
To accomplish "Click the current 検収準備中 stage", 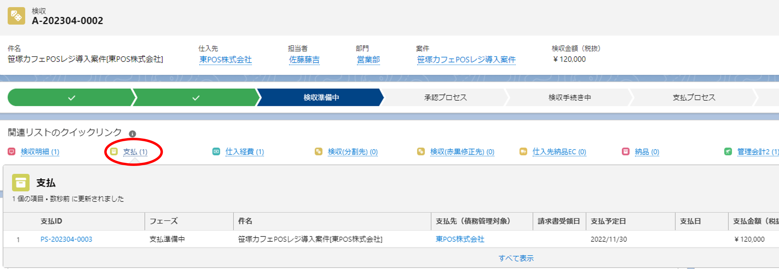I will [x=321, y=98].
